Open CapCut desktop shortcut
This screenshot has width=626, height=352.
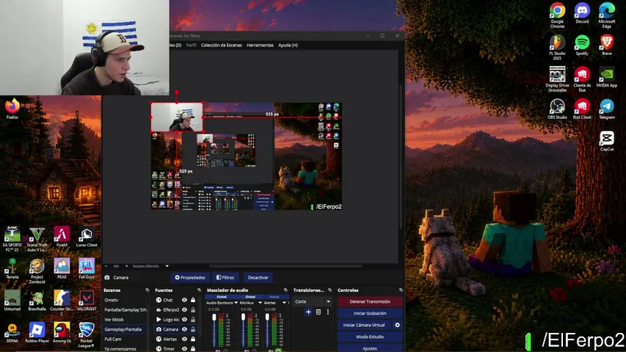click(x=606, y=141)
